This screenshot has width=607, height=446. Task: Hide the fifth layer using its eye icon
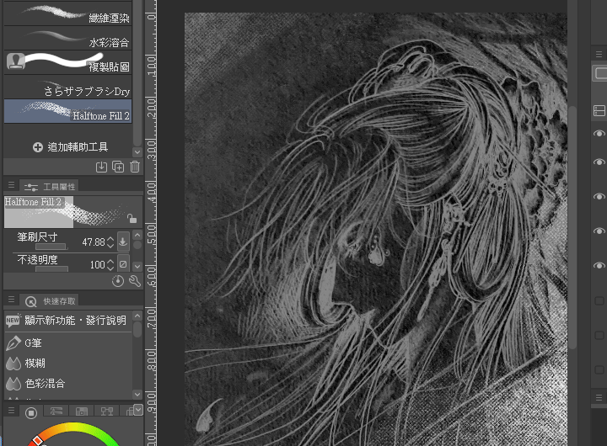(599, 265)
